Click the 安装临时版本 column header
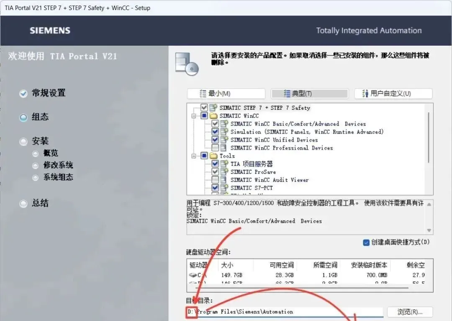The width and height of the screenshot is (452, 321). point(365,265)
